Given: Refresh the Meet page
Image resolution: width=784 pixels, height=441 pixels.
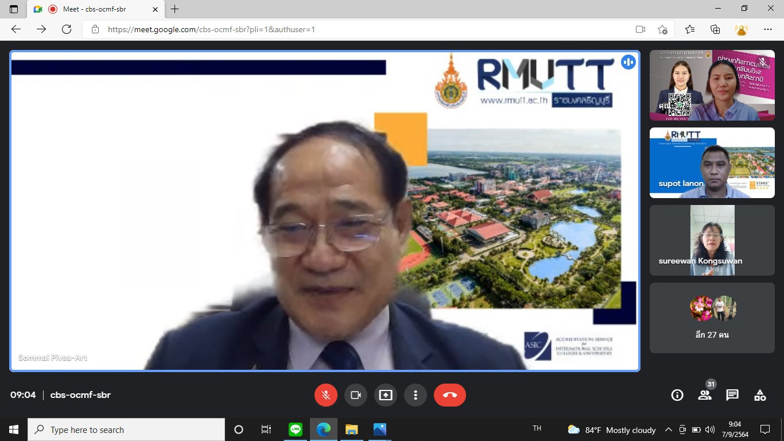Looking at the screenshot, I should click(67, 29).
